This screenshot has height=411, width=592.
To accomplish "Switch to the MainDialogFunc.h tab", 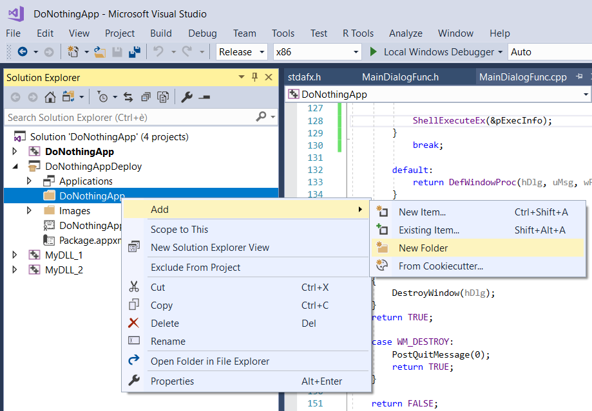I will point(400,77).
